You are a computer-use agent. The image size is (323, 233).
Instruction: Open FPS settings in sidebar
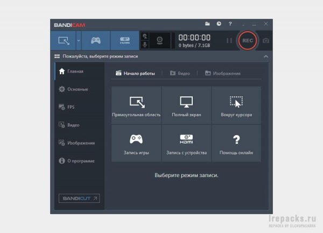pos(79,107)
